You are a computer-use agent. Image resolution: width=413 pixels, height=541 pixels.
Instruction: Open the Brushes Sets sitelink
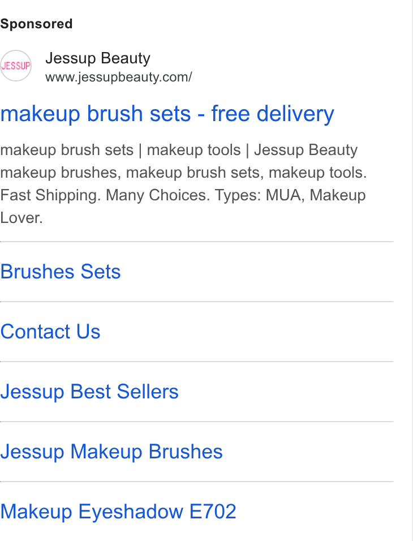61,272
